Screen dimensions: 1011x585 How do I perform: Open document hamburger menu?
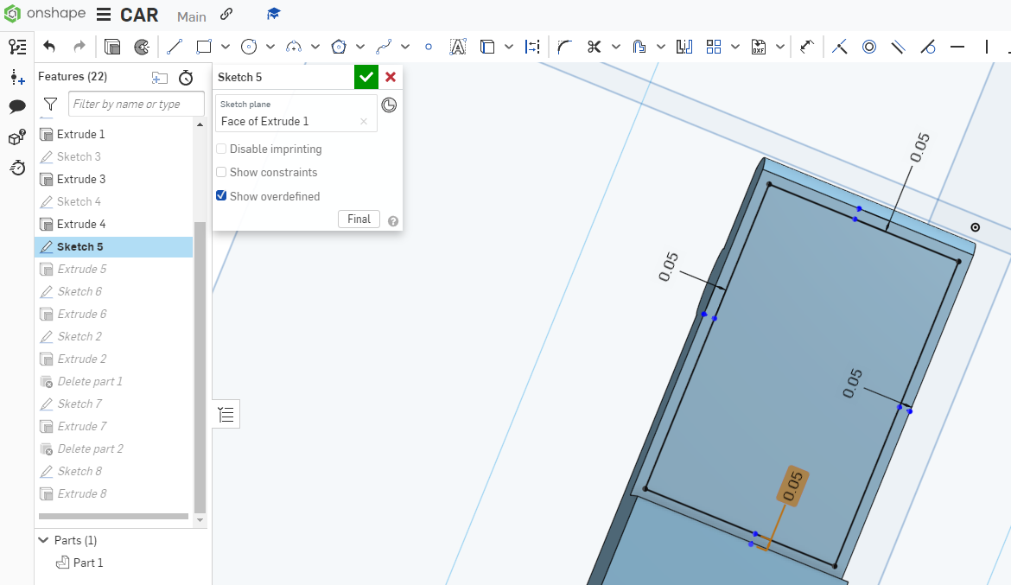[x=103, y=14]
